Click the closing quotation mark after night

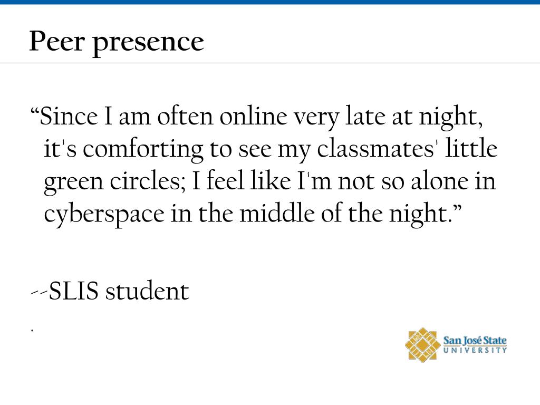coord(457,209)
